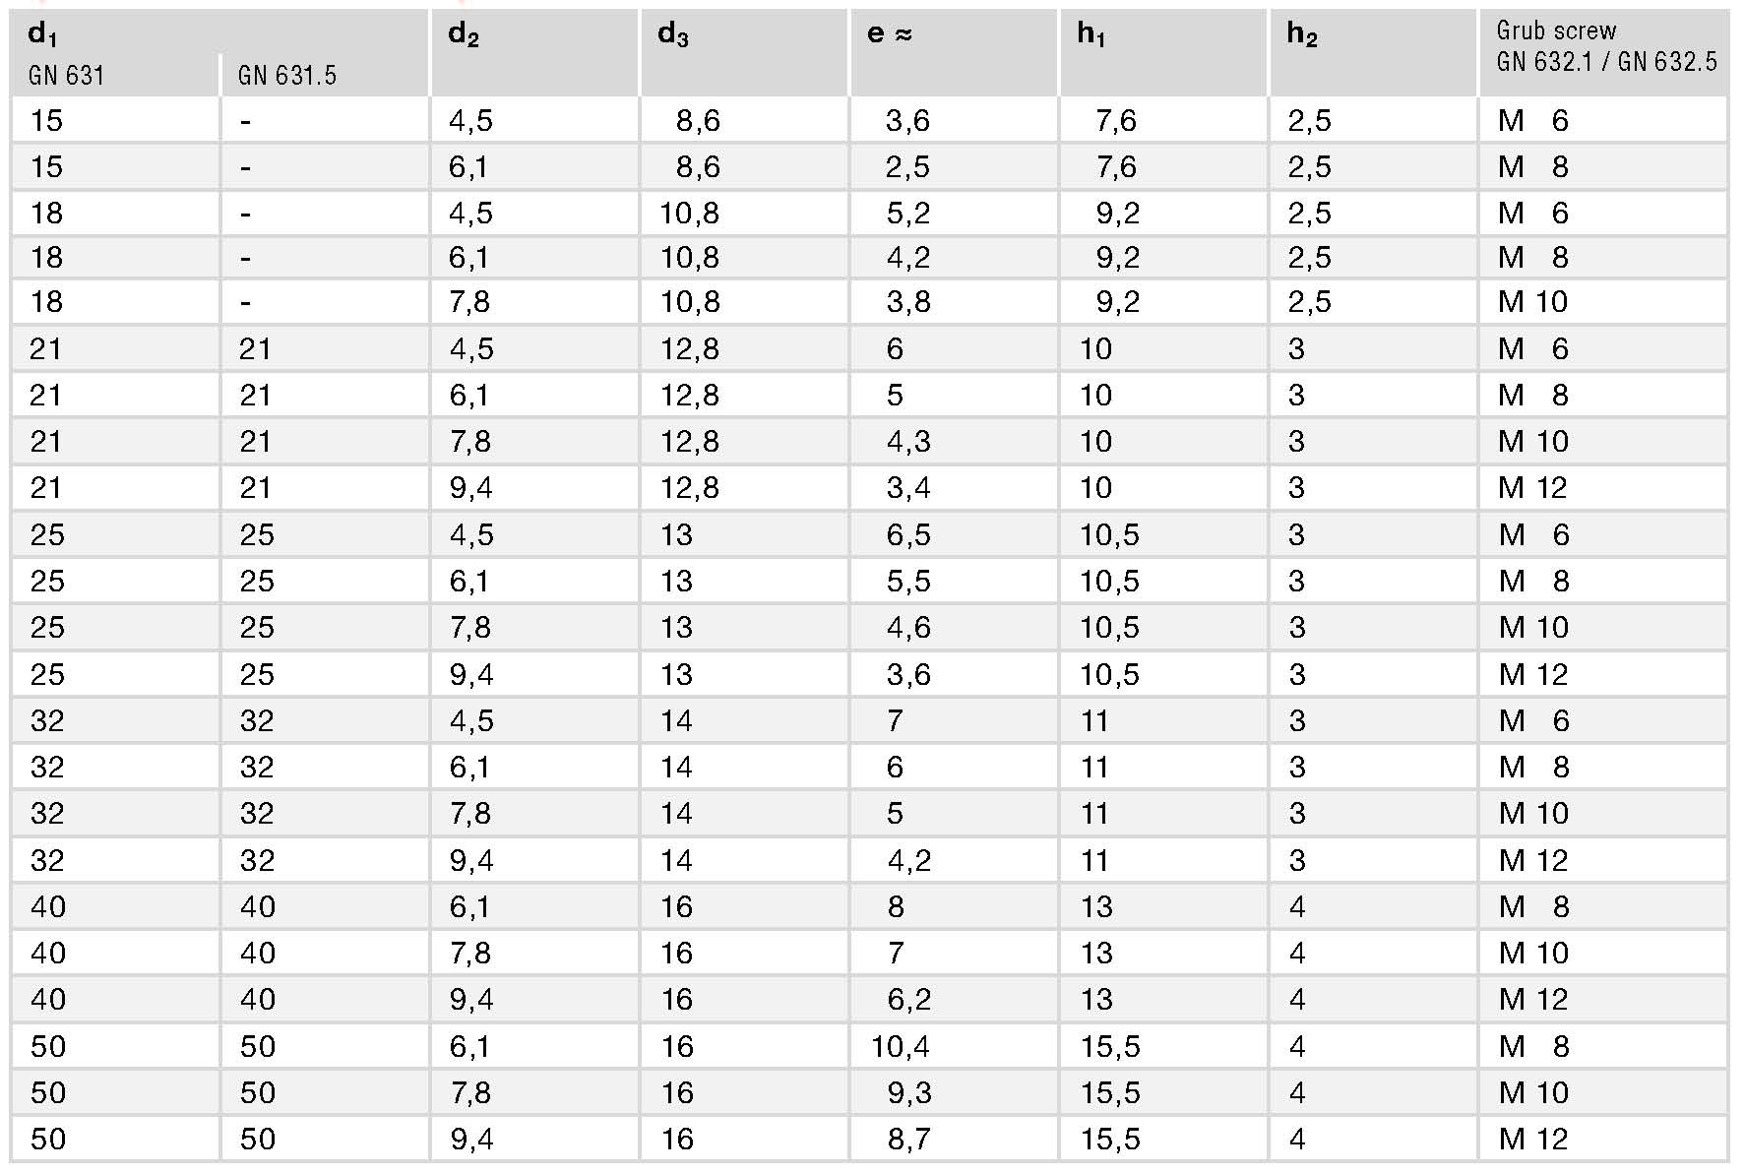Select the cell with value 5,2

click(x=907, y=213)
